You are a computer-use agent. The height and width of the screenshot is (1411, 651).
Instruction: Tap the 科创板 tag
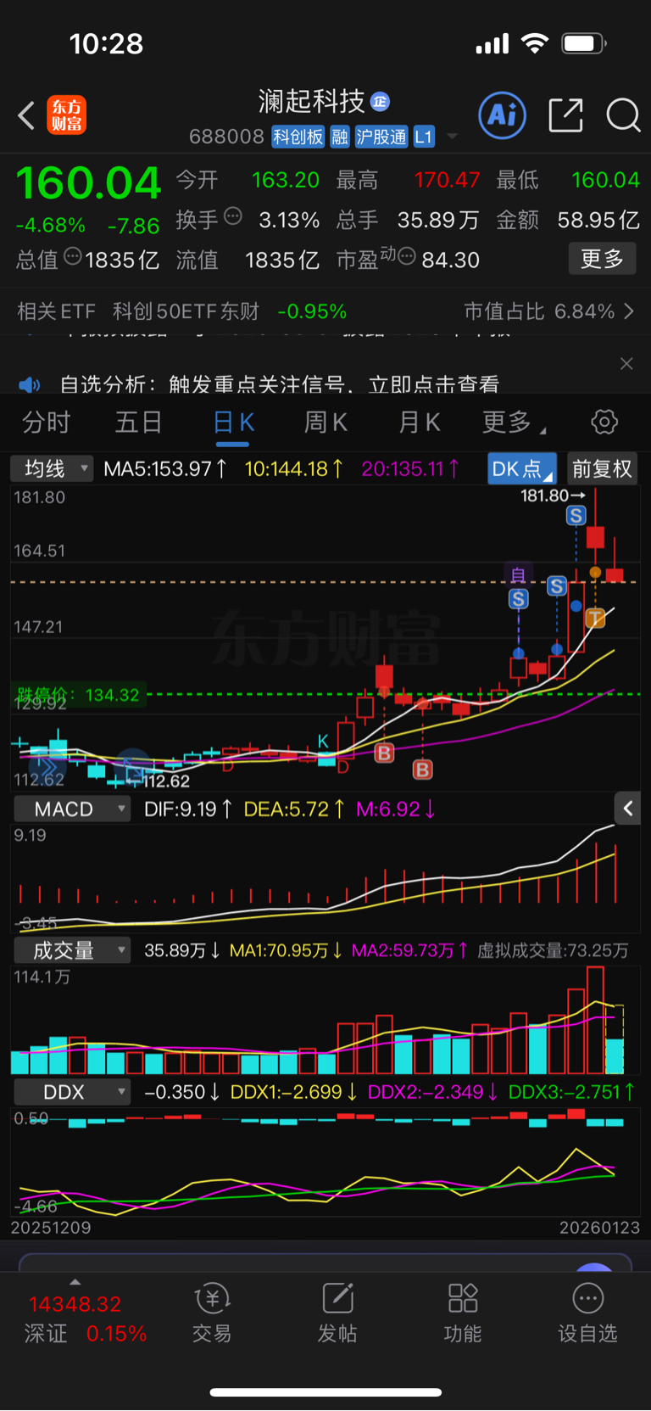pos(298,137)
